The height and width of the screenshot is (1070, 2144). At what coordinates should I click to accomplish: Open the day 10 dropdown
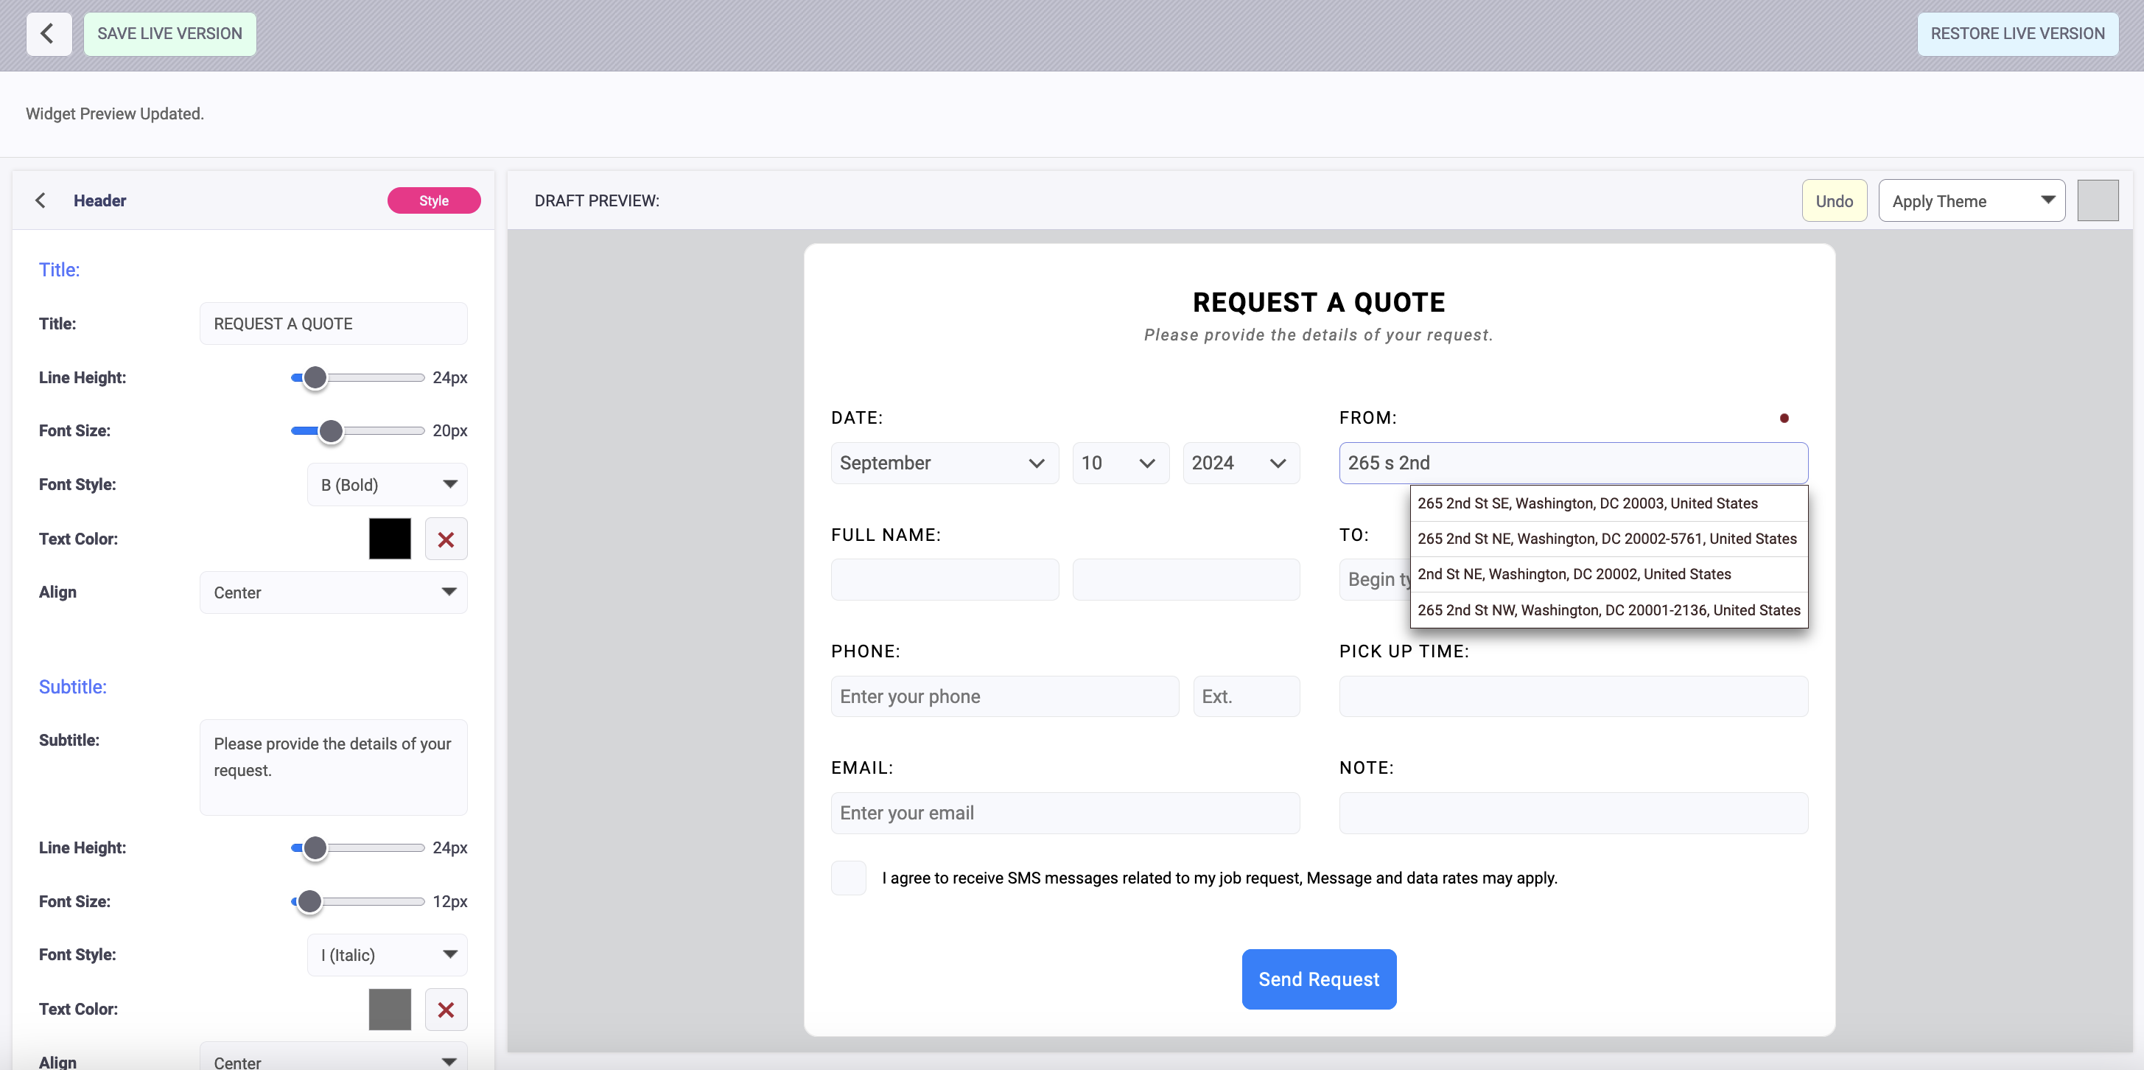click(1121, 463)
